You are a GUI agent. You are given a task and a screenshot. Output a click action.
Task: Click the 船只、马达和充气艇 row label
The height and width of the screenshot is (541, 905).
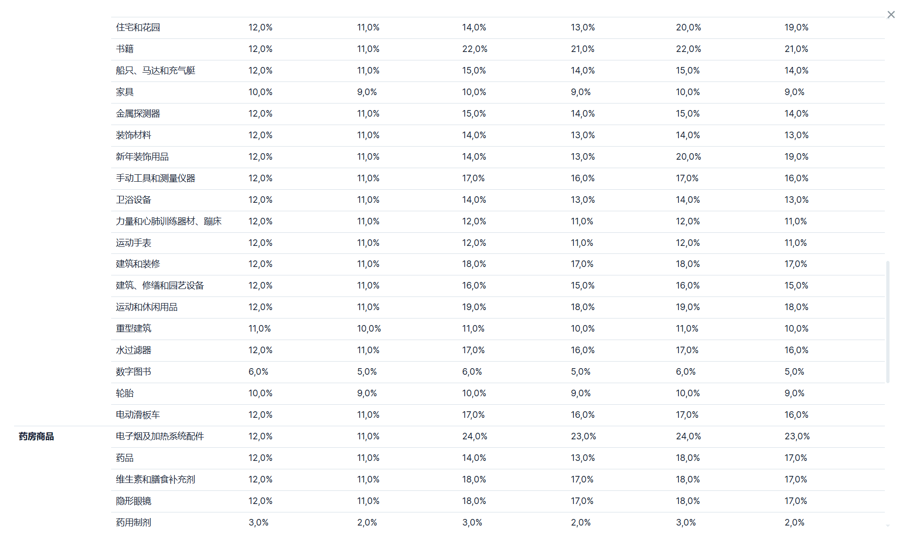tap(155, 71)
